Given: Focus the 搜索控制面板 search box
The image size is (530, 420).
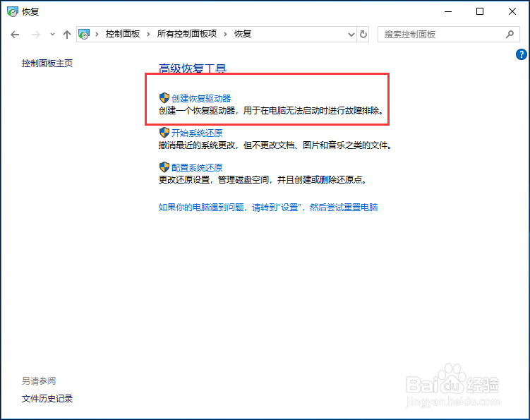Looking at the screenshot, I should click(448, 34).
